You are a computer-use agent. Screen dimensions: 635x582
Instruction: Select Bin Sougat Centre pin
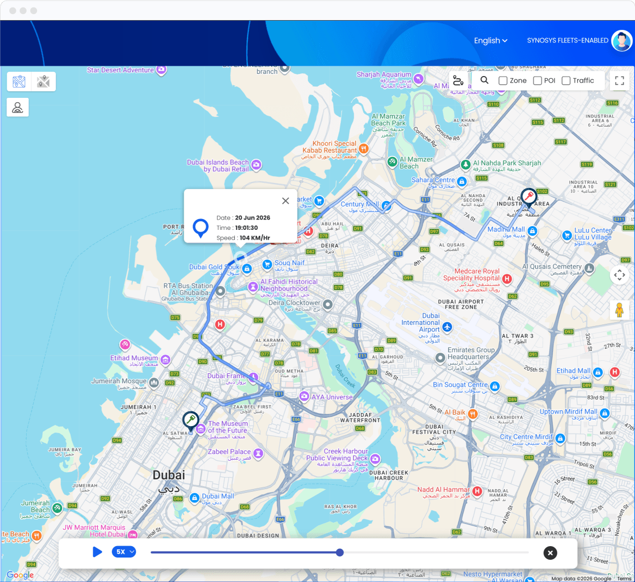pyautogui.click(x=495, y=386)
